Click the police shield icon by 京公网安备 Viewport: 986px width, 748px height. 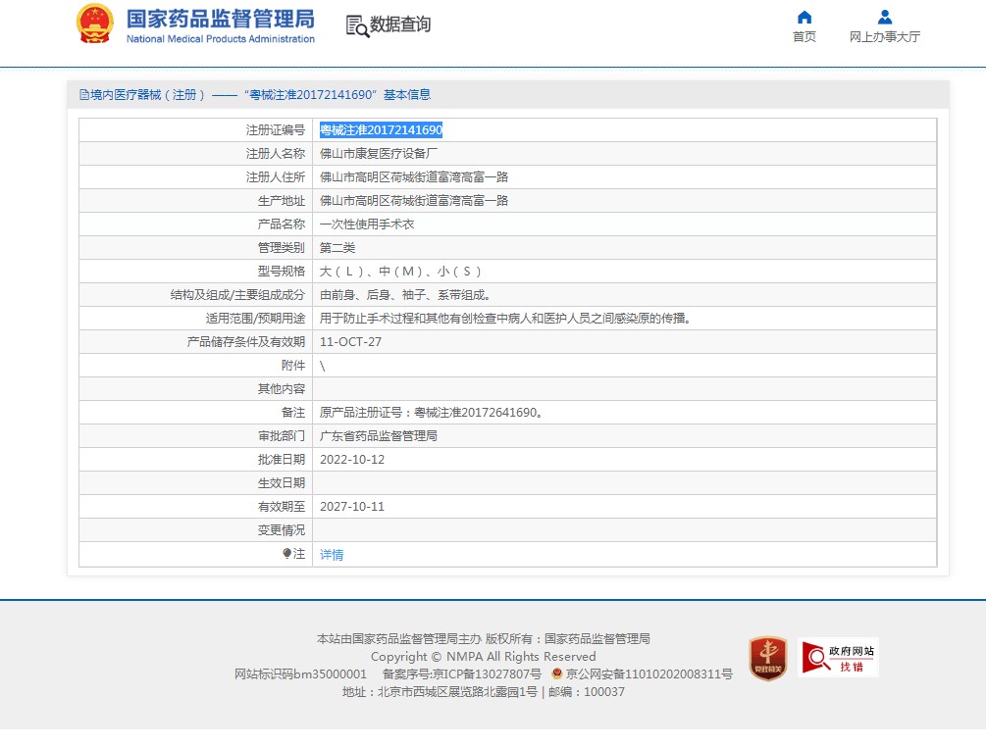556,673
